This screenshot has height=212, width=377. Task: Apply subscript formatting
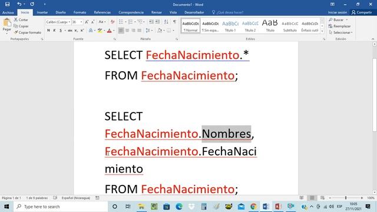pos(76,31)
